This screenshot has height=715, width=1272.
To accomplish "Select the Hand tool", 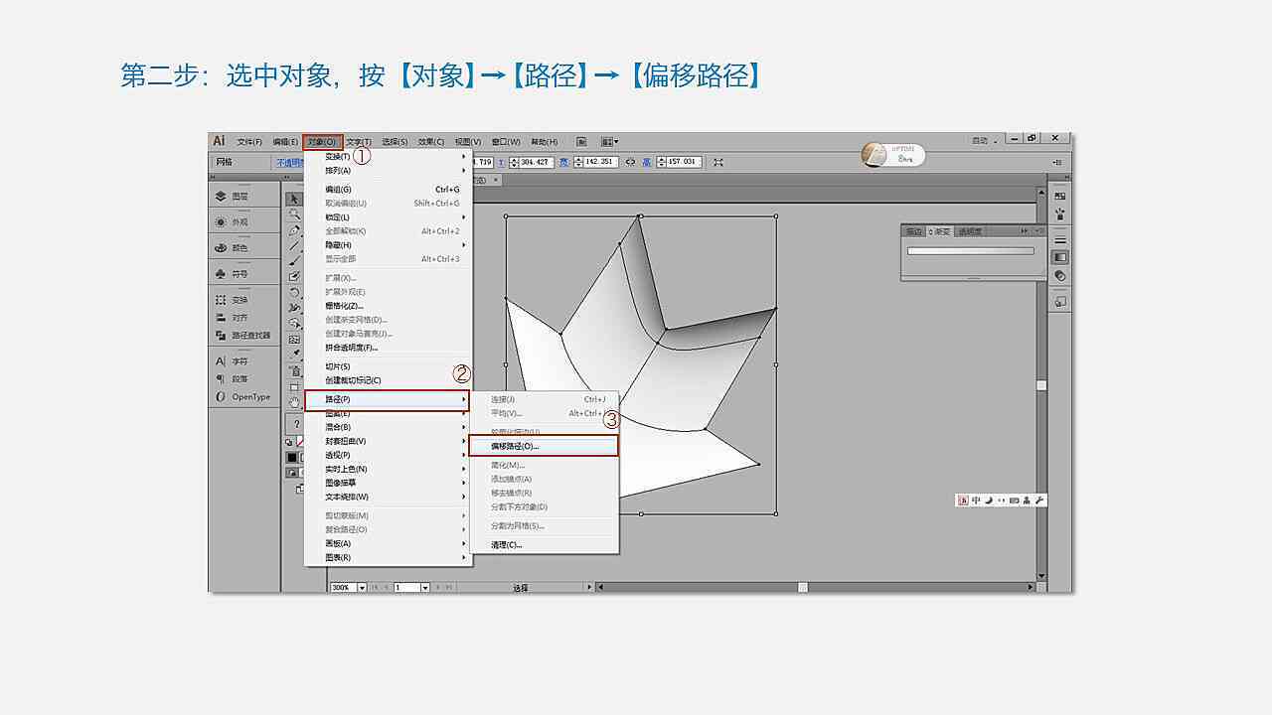I will (x=294, y=402).
